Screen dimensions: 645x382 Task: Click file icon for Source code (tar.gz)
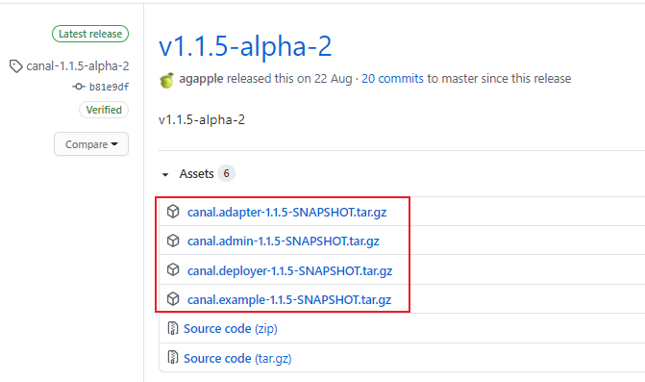click(173, 357)
